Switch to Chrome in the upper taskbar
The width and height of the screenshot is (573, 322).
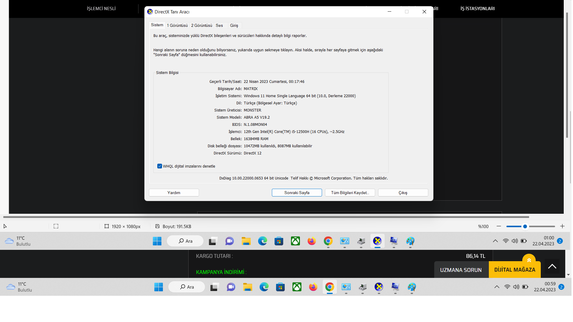tap(328, 241)
